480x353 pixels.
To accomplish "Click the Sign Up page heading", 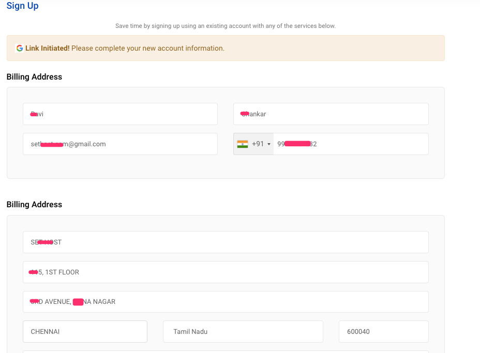I will [x=23, y=6].
